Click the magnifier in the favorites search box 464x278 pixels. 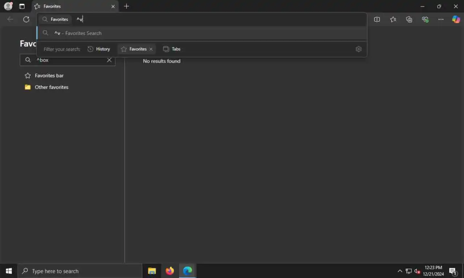click(x=28, y=60)
